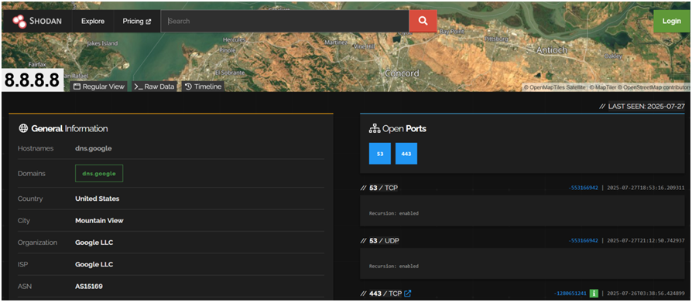Open the Timeline tab

click(203, 87)
